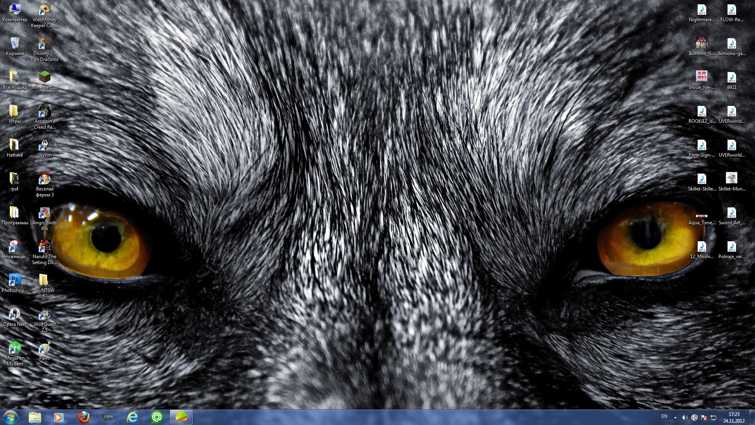Image resolution: width=755 pixels, height=425 pixels.
Task: Select the Sword_Art MP3 file
Action: tap(731, 214)
